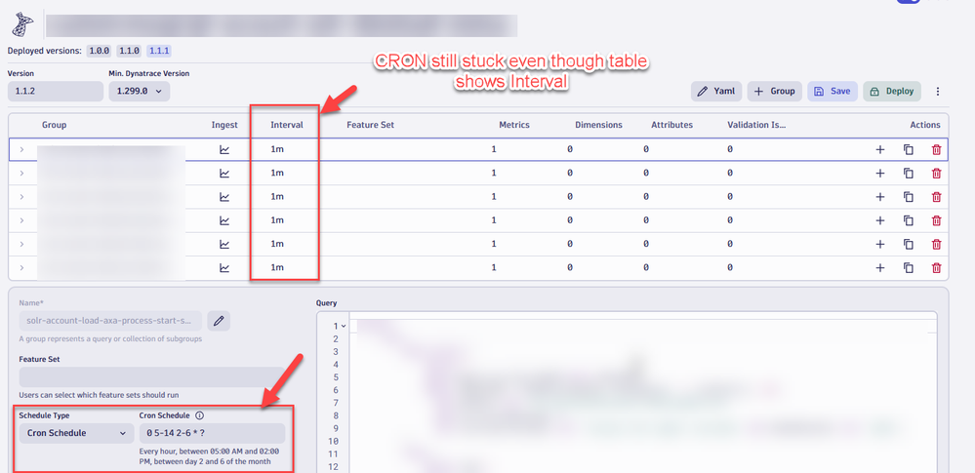Edit group name using the pencil icon

tap(220, 321)
